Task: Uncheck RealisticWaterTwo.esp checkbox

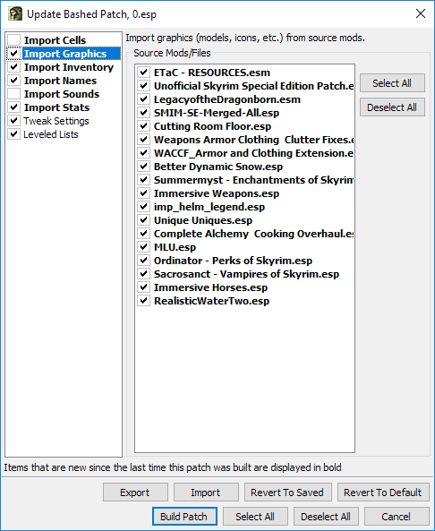Action: coord(143,301)
